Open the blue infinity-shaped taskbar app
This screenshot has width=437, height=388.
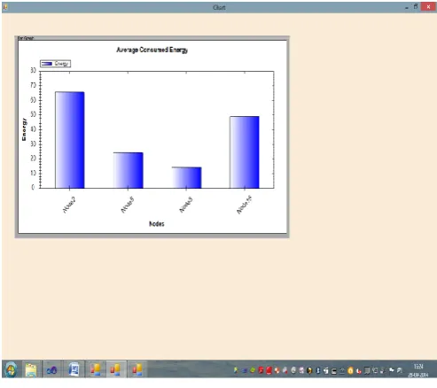[x=51, y=369]
